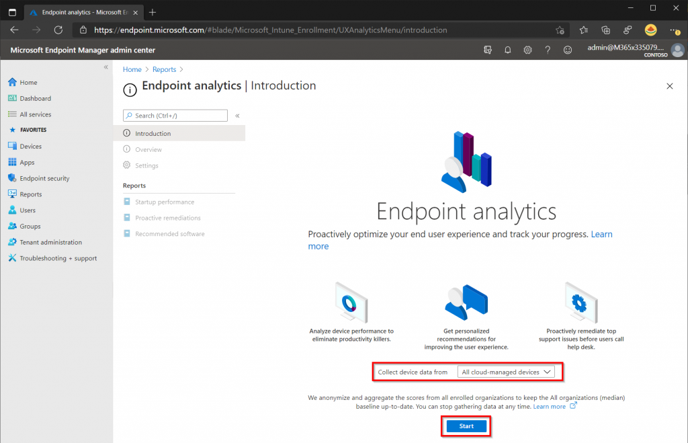This screenshot has width=688, height=443.
Task: Click the Microsoft Endpoint Manager admin center title
Action: 83,50
